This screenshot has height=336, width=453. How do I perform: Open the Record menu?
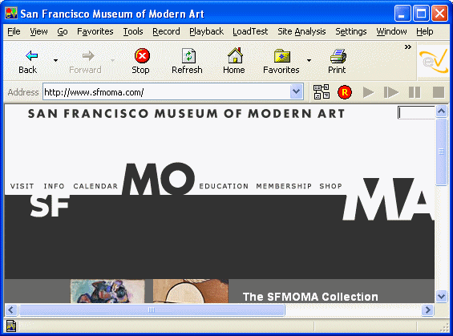(x=166, y=31)
